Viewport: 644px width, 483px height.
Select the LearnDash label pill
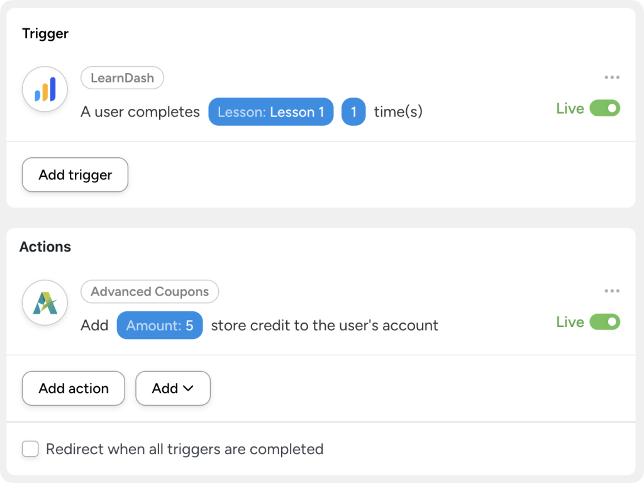(x=122, y=78)
